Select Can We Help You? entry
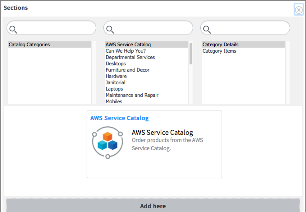 146,51
